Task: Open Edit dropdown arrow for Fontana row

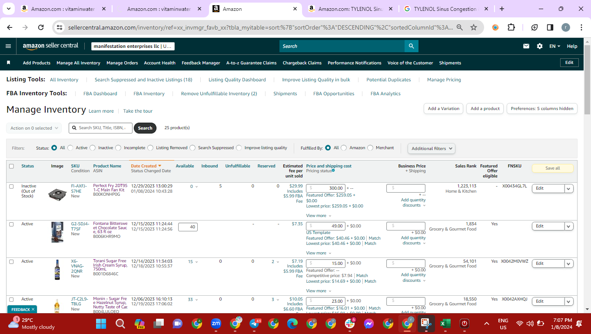Action: click(569, 226)
